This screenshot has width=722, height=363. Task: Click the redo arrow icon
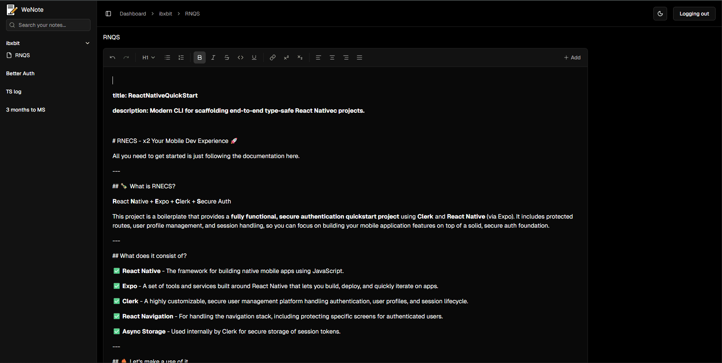click(126, 57)
